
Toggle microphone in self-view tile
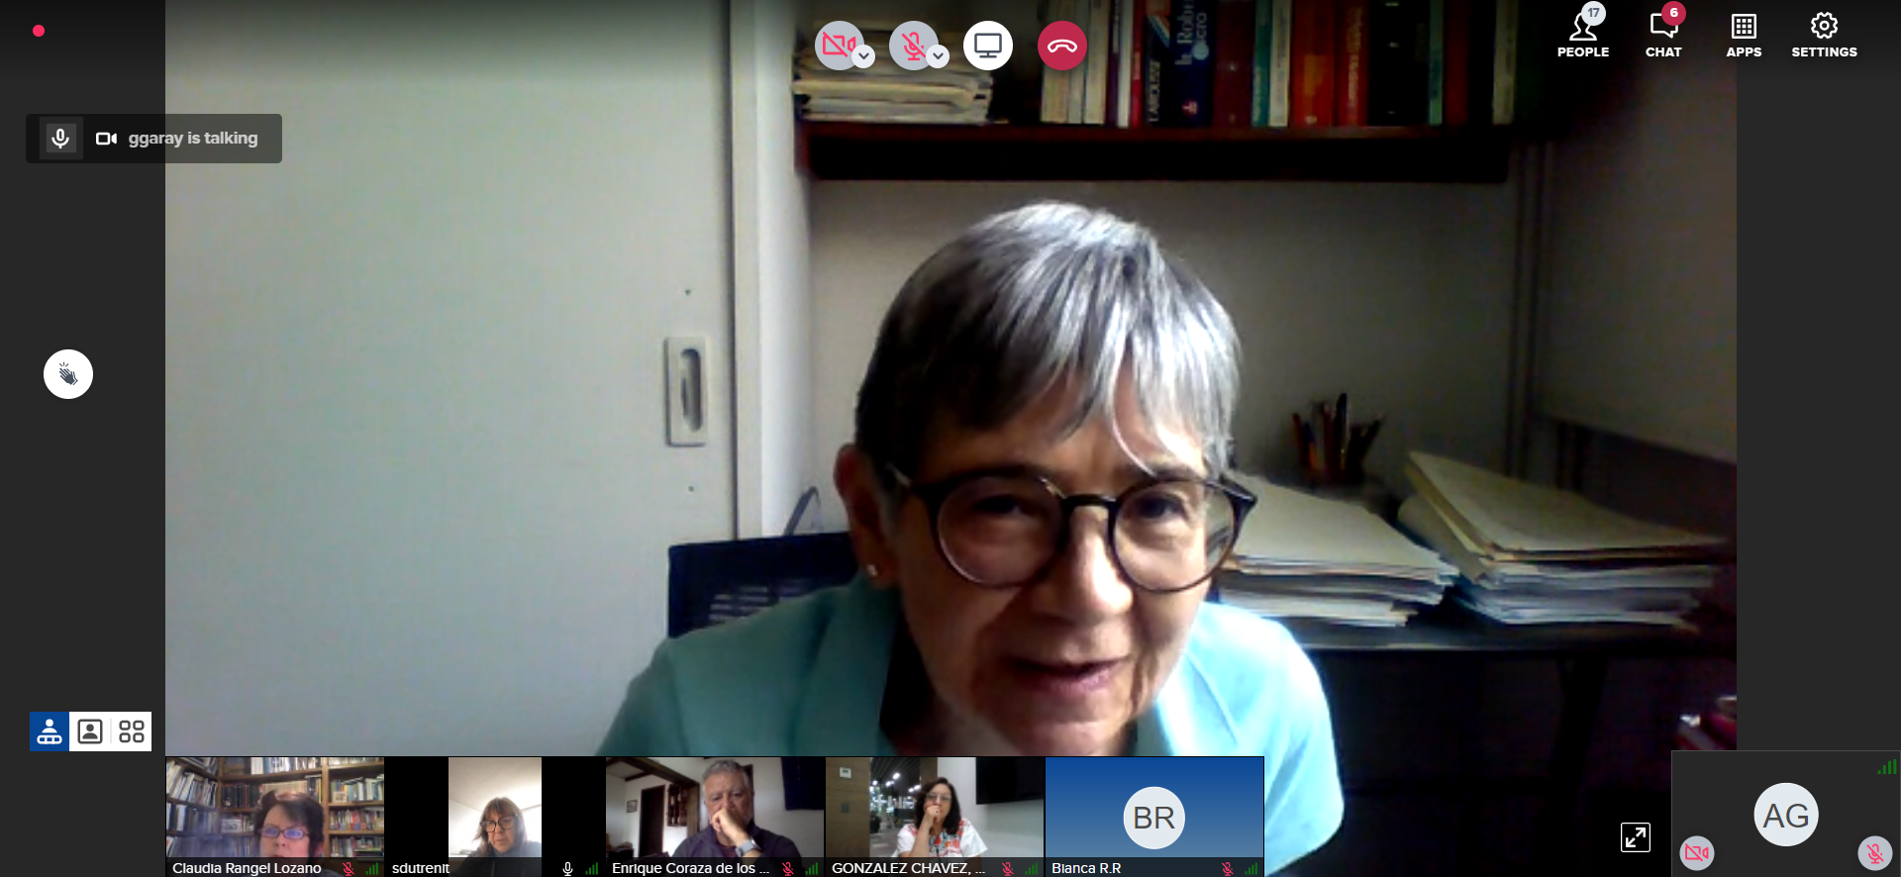pos(1874,852)
